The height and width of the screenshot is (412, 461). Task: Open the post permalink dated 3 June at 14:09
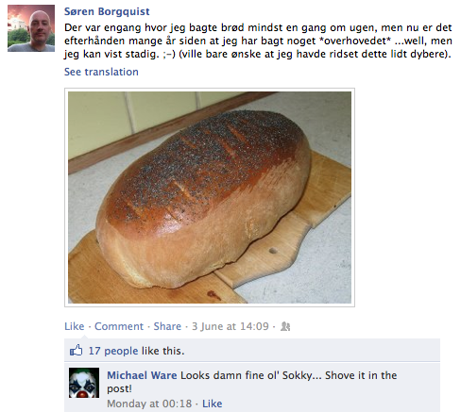tap(230, 326)
